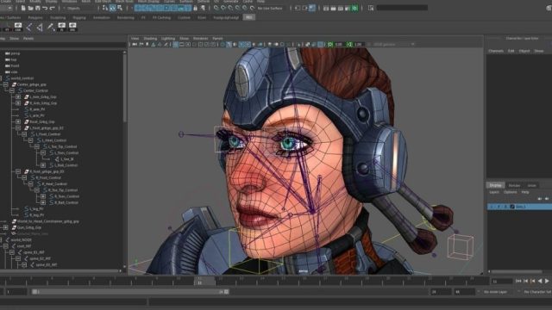The image size is (552, 310).
Task: Click the triangle IK handle shelf icon
Action: coord(40,27)
